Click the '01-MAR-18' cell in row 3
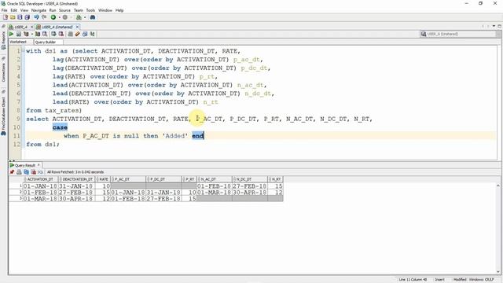The width and height of the screenshot is (503, 283). [40, 199]
